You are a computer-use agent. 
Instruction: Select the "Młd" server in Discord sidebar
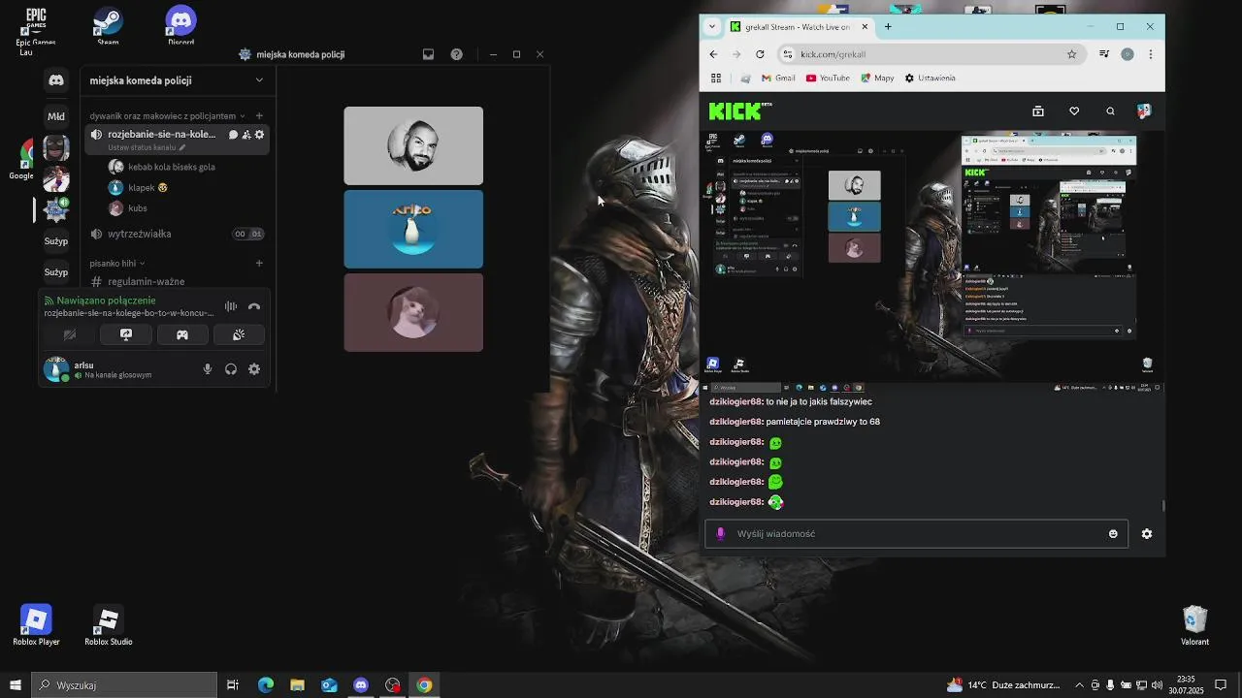(x=56, y=116)
